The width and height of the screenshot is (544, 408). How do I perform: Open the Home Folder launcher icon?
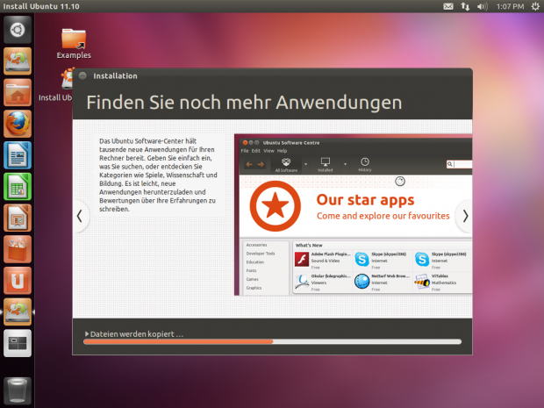(18, 93)
